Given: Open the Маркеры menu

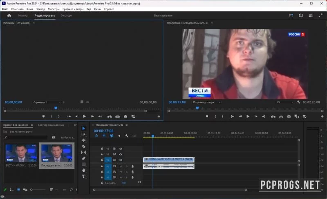Looking at the screenshot, I should click(x=54, y=9).
